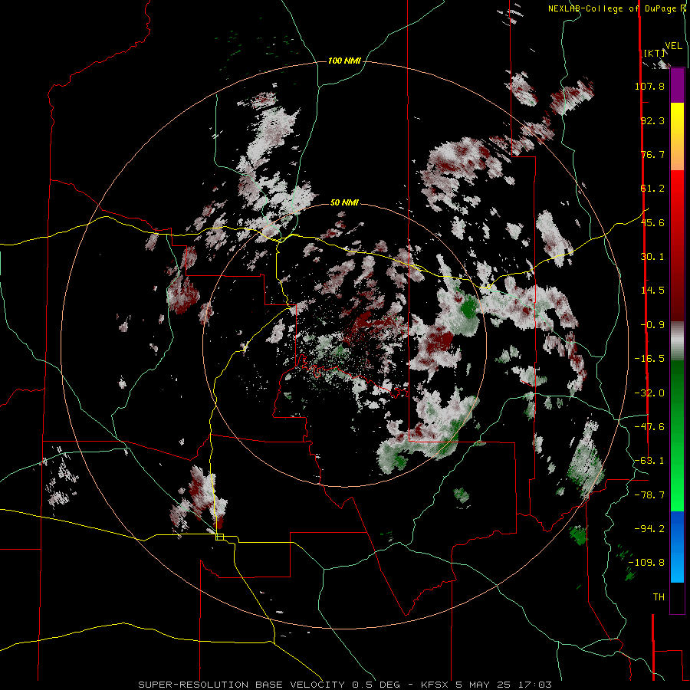Click the -94.2 velocity legend value
The width and height of the screenshot is (690, 690).
point(649,529)
